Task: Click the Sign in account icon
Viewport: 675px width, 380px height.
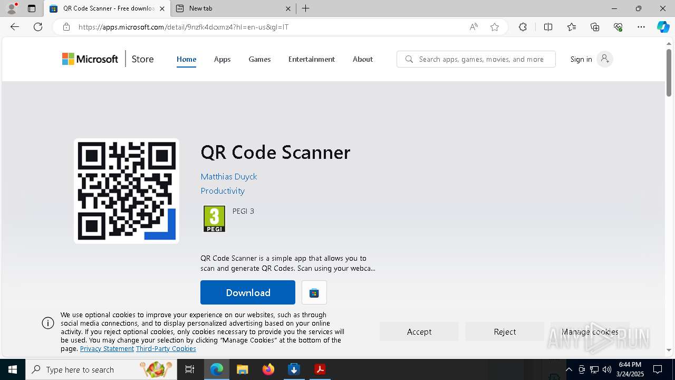Action: [605, 59]
